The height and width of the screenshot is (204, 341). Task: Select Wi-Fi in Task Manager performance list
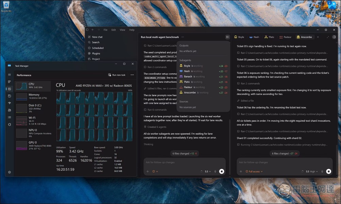[x=33, y=121]
